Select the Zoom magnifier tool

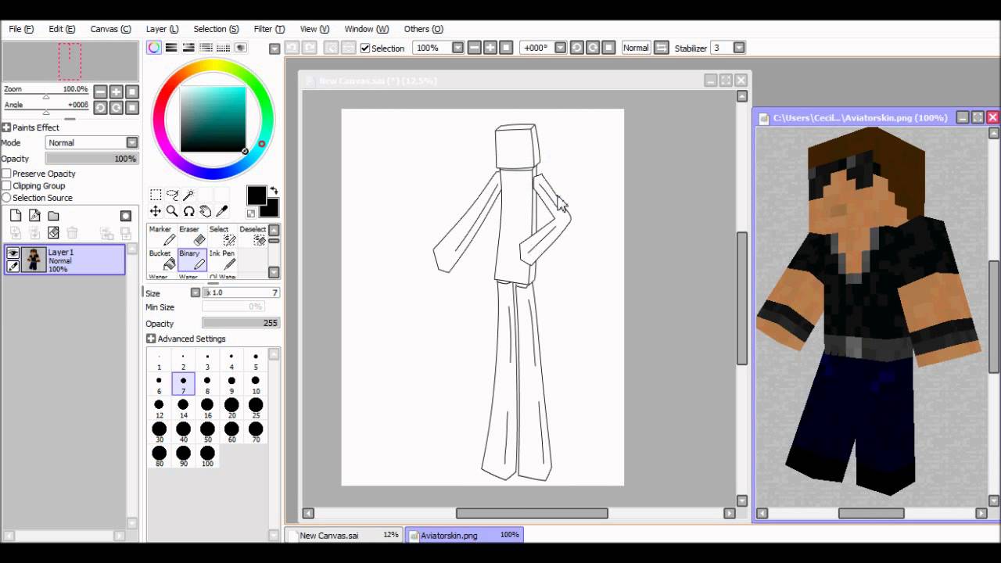tap(172, 211)
